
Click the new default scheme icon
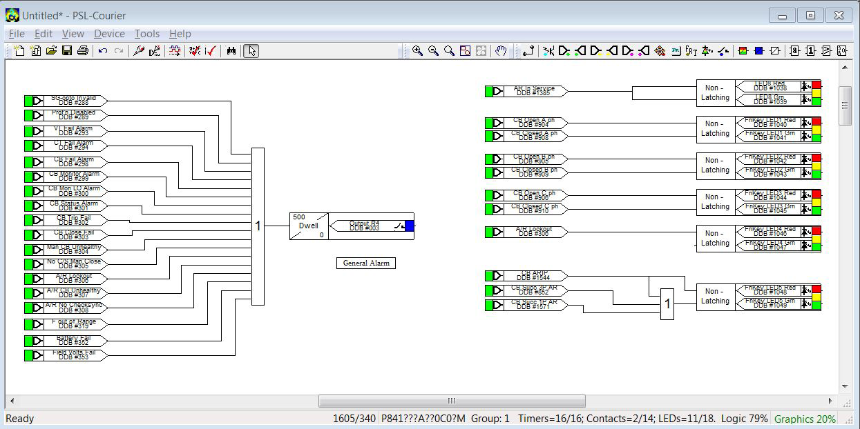coord(35,50)
